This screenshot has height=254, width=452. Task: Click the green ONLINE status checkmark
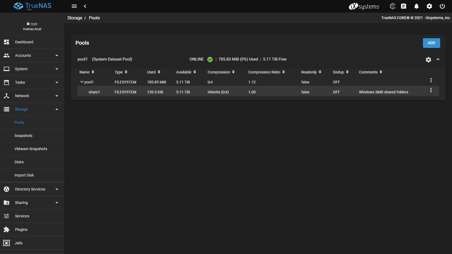[210, 59]
